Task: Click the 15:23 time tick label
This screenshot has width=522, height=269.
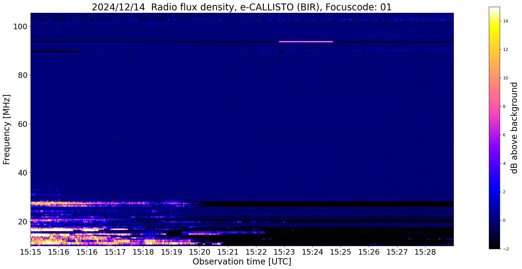Action: point(284,252)
